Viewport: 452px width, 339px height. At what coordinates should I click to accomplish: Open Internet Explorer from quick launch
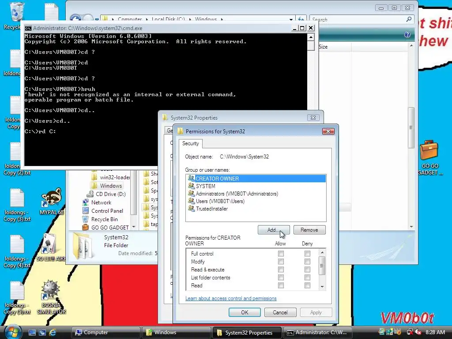(53, 332)
